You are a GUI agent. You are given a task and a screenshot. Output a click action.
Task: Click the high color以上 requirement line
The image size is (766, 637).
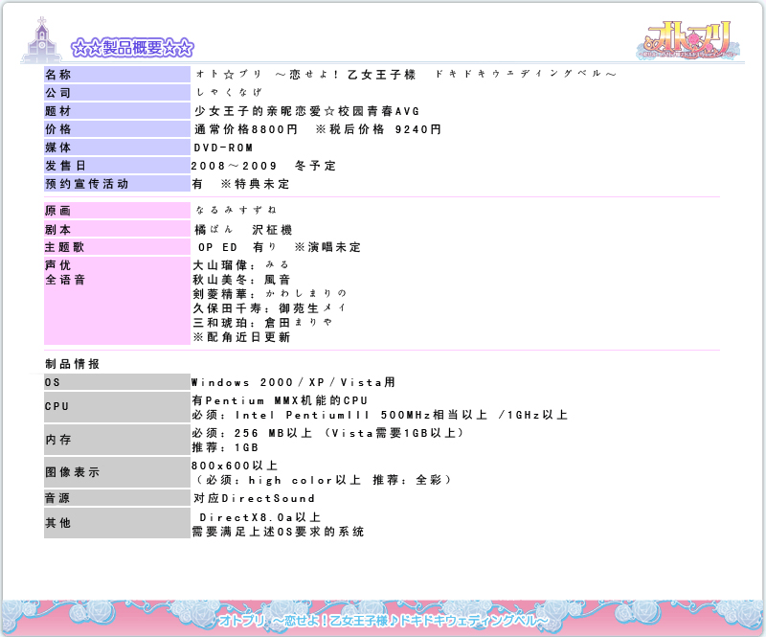(325, 480)
